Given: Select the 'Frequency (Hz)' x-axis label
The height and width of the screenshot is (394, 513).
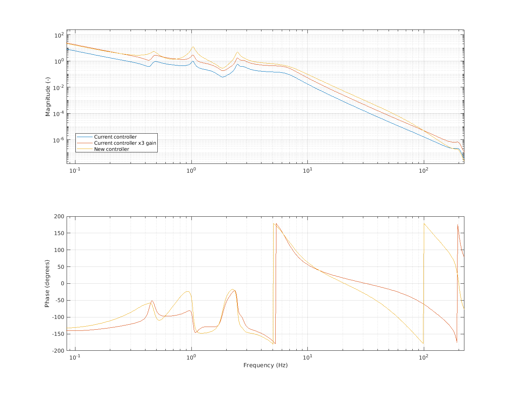Looking at the screenshot, I should 265,365.
